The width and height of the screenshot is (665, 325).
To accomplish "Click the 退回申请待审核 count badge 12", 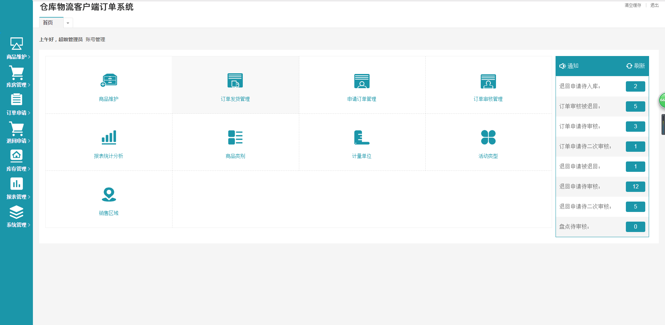I will (x=635, y=187).
